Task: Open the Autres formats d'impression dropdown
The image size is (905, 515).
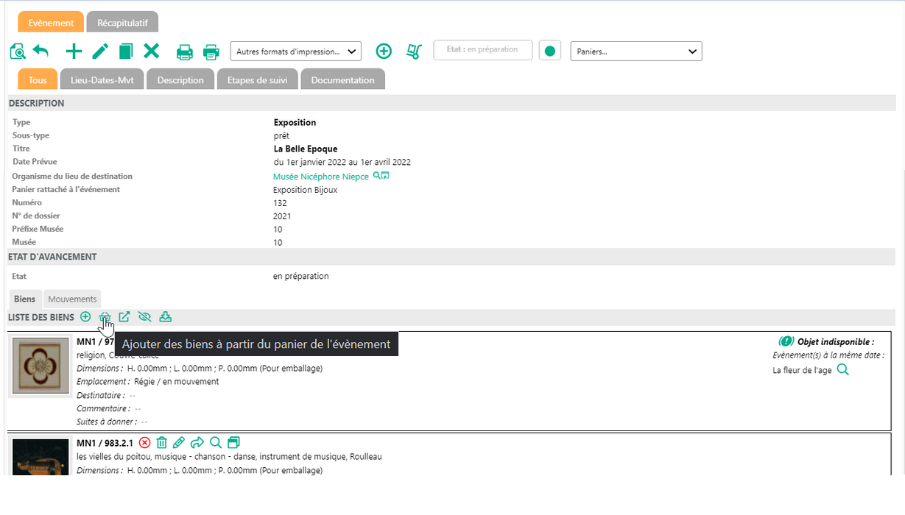Action: point(296,51)
